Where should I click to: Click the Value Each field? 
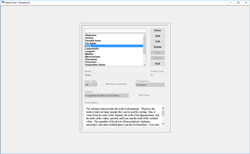pyautogui.click(x=157, y=75)
